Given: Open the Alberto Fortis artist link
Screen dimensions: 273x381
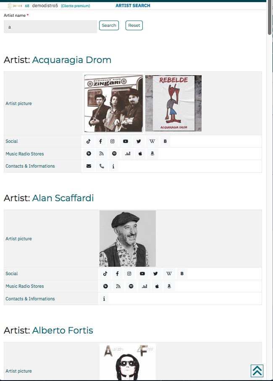Looking at the screenshot, I should pos(63,330).
